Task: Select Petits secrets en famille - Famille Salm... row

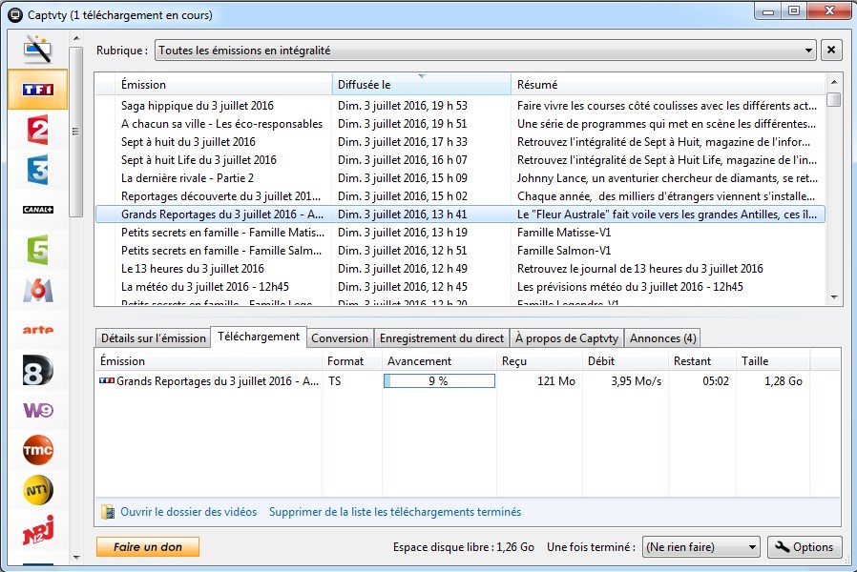Action: (460, 251)
